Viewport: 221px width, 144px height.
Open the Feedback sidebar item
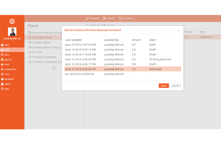click(x=9, y=79)
